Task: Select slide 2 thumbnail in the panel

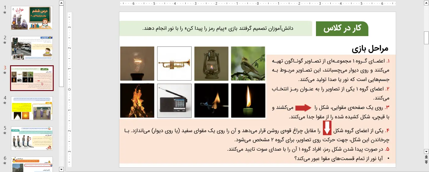Action: tap(32, 48)
